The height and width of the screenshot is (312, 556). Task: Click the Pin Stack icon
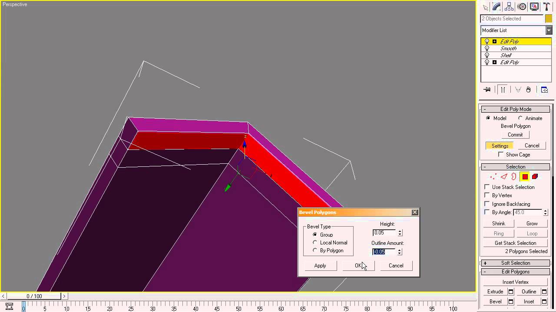tap(487, 90)
